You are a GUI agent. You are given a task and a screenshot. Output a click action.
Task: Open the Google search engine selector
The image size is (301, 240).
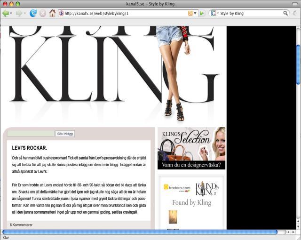click(214, 13)
